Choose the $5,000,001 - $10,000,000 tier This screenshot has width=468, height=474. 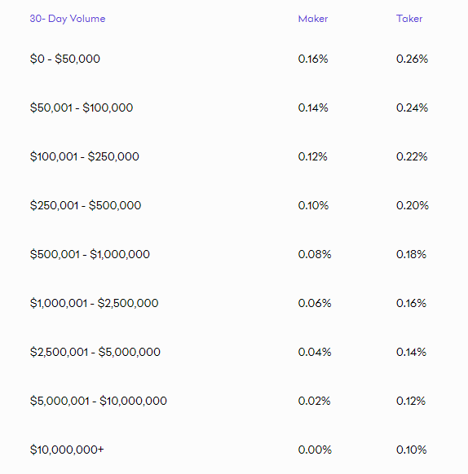click(98, 402)
